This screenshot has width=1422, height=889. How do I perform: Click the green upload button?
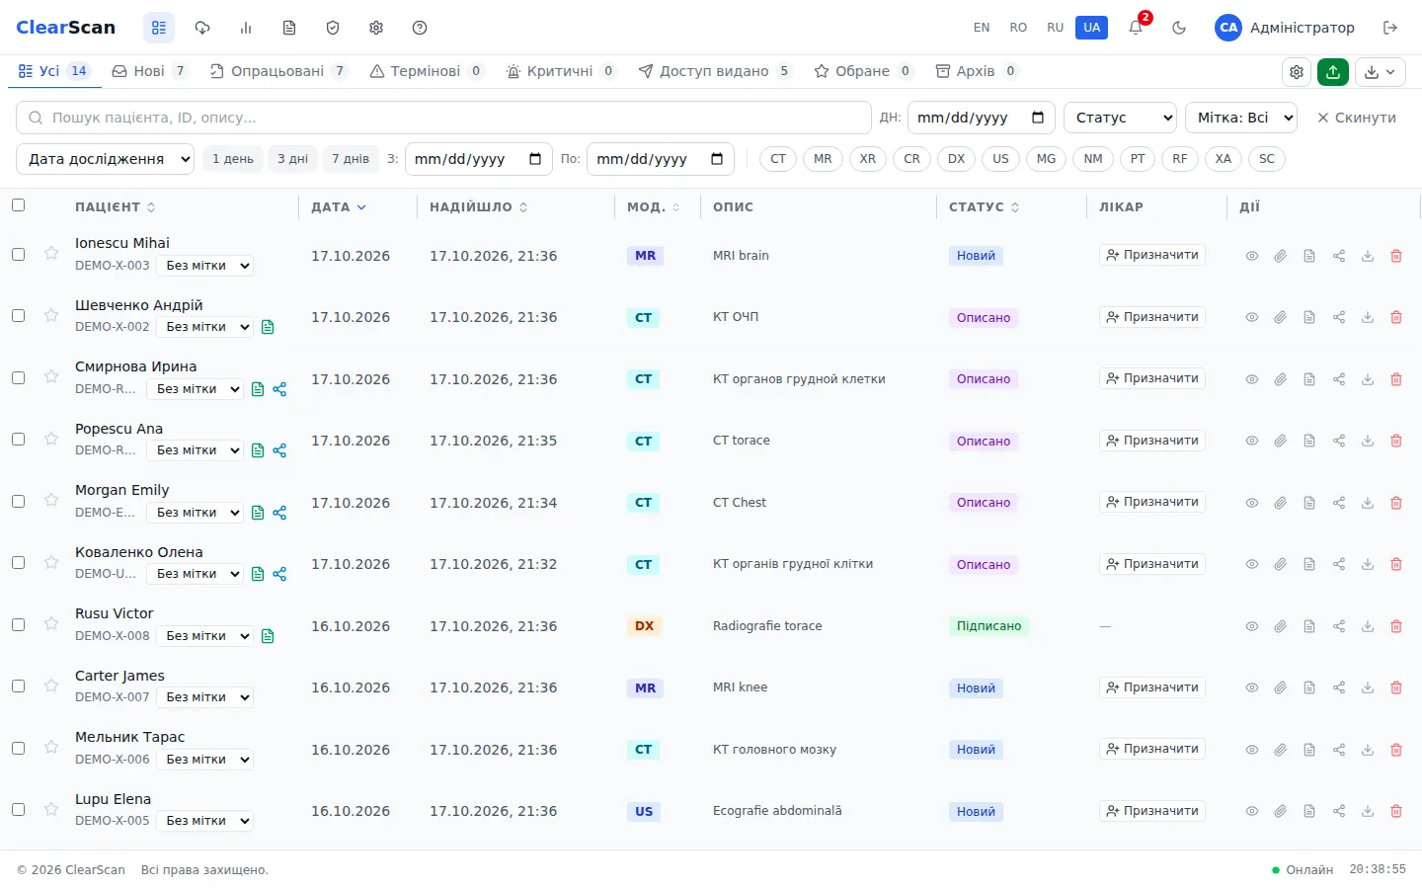click(x=1333, y=71)
